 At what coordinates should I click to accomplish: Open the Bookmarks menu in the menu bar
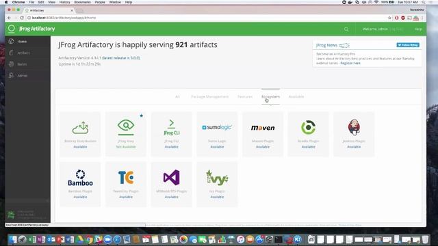[82, 2]
